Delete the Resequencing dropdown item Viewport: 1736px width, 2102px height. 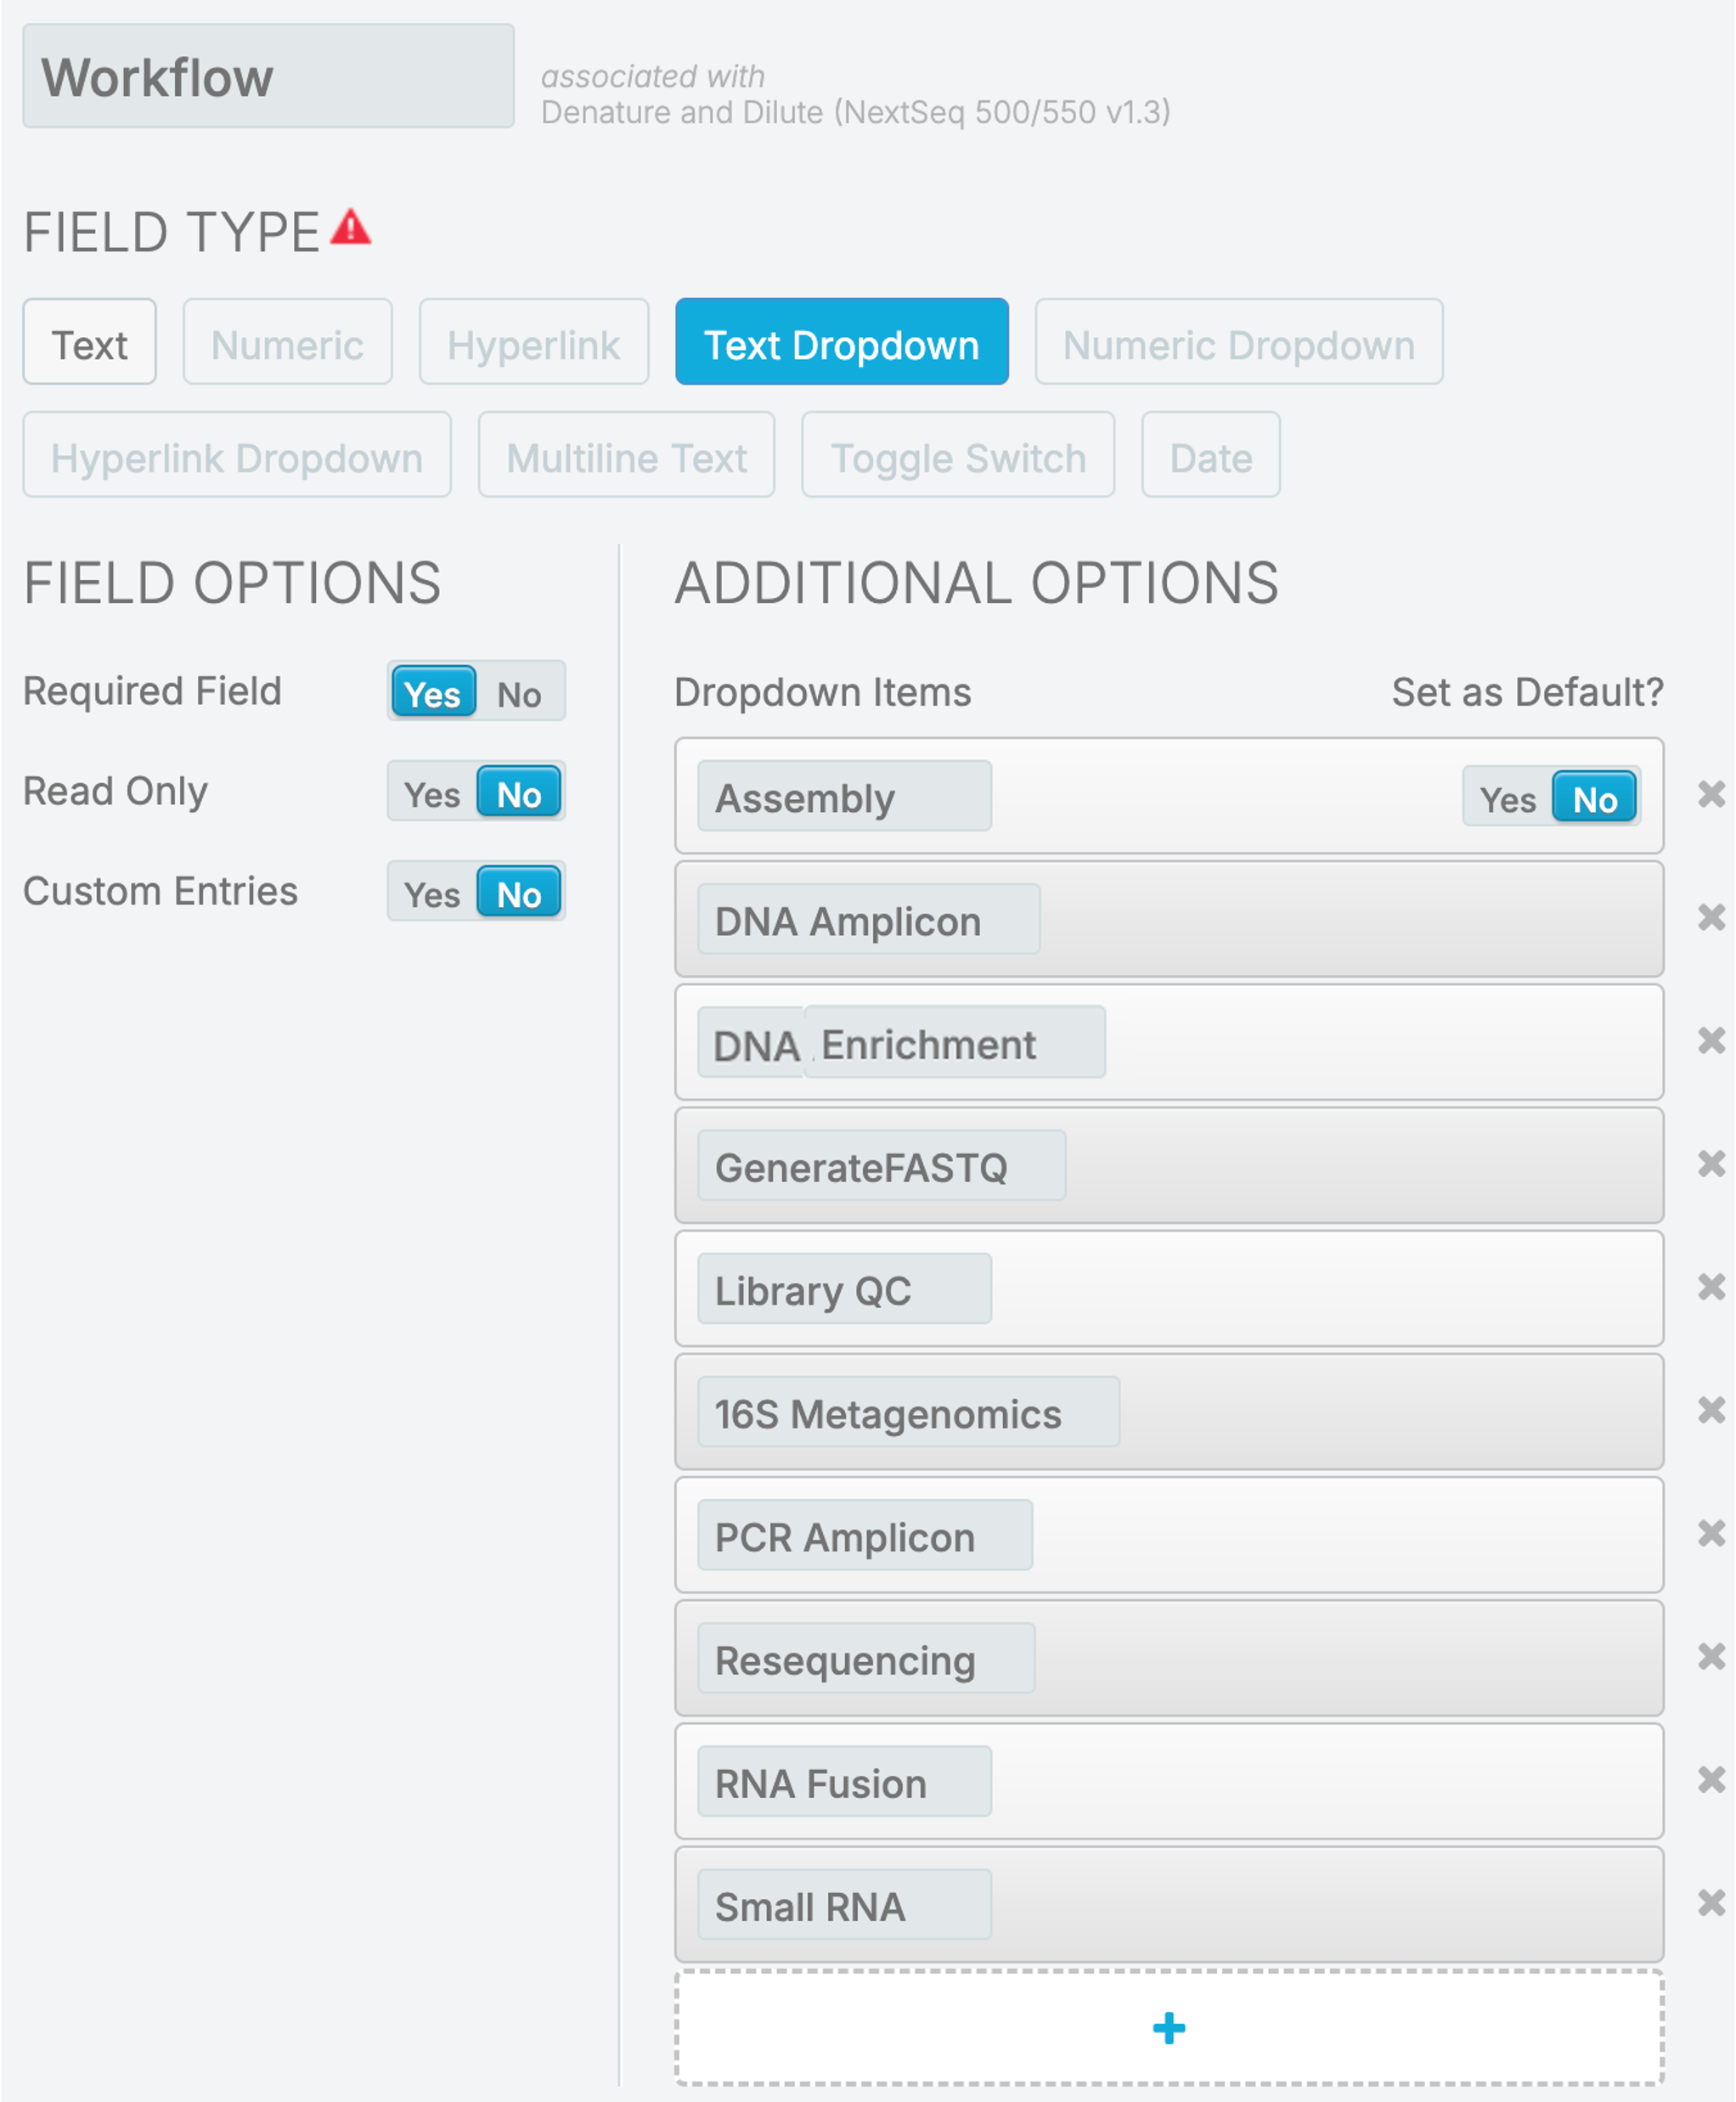pyautogui.click(x=1710, y=1657)
